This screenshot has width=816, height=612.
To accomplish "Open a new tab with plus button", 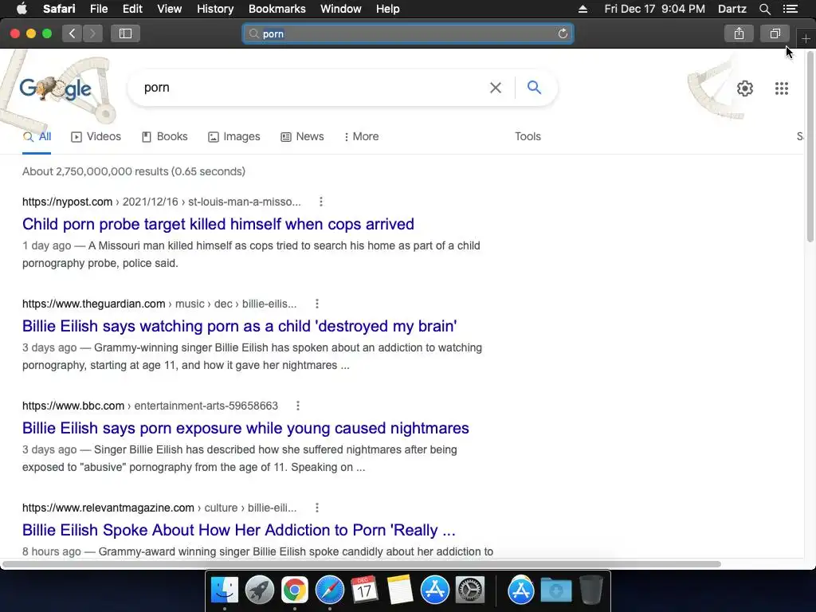I will pyautogui.click(x=806, y=38).
